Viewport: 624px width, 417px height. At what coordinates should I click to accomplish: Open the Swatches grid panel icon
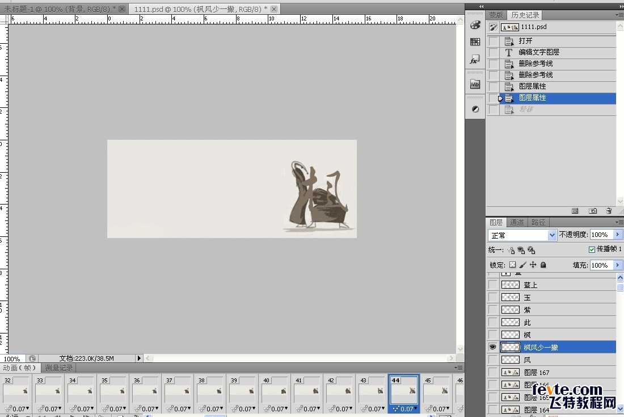point(475,42)
